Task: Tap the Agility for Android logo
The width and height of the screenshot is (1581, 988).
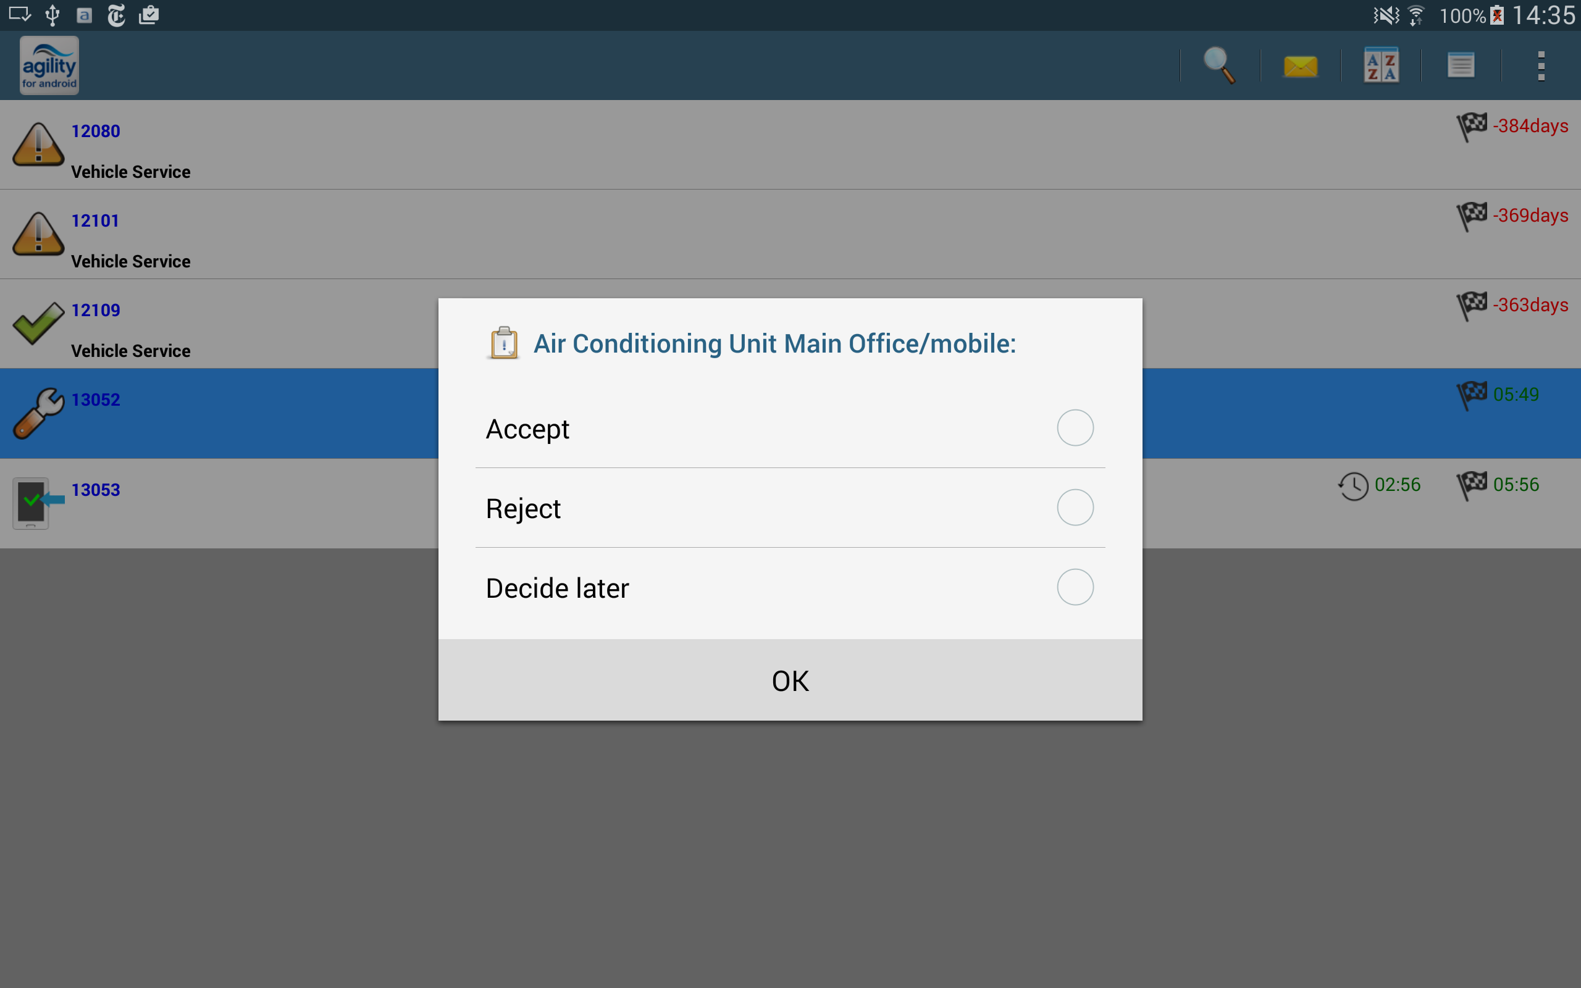Action: pyautogui.click(x=49, y=65)
